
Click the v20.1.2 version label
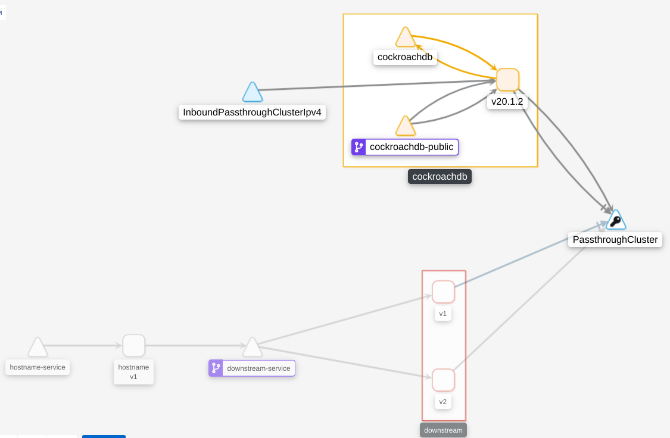507,102
